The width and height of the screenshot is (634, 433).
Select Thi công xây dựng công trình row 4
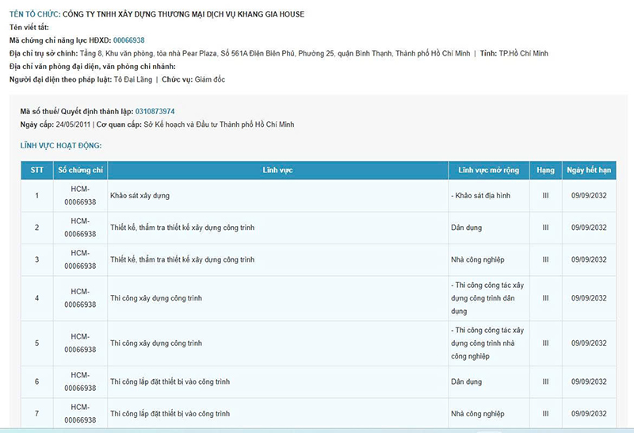pos(156,298)
